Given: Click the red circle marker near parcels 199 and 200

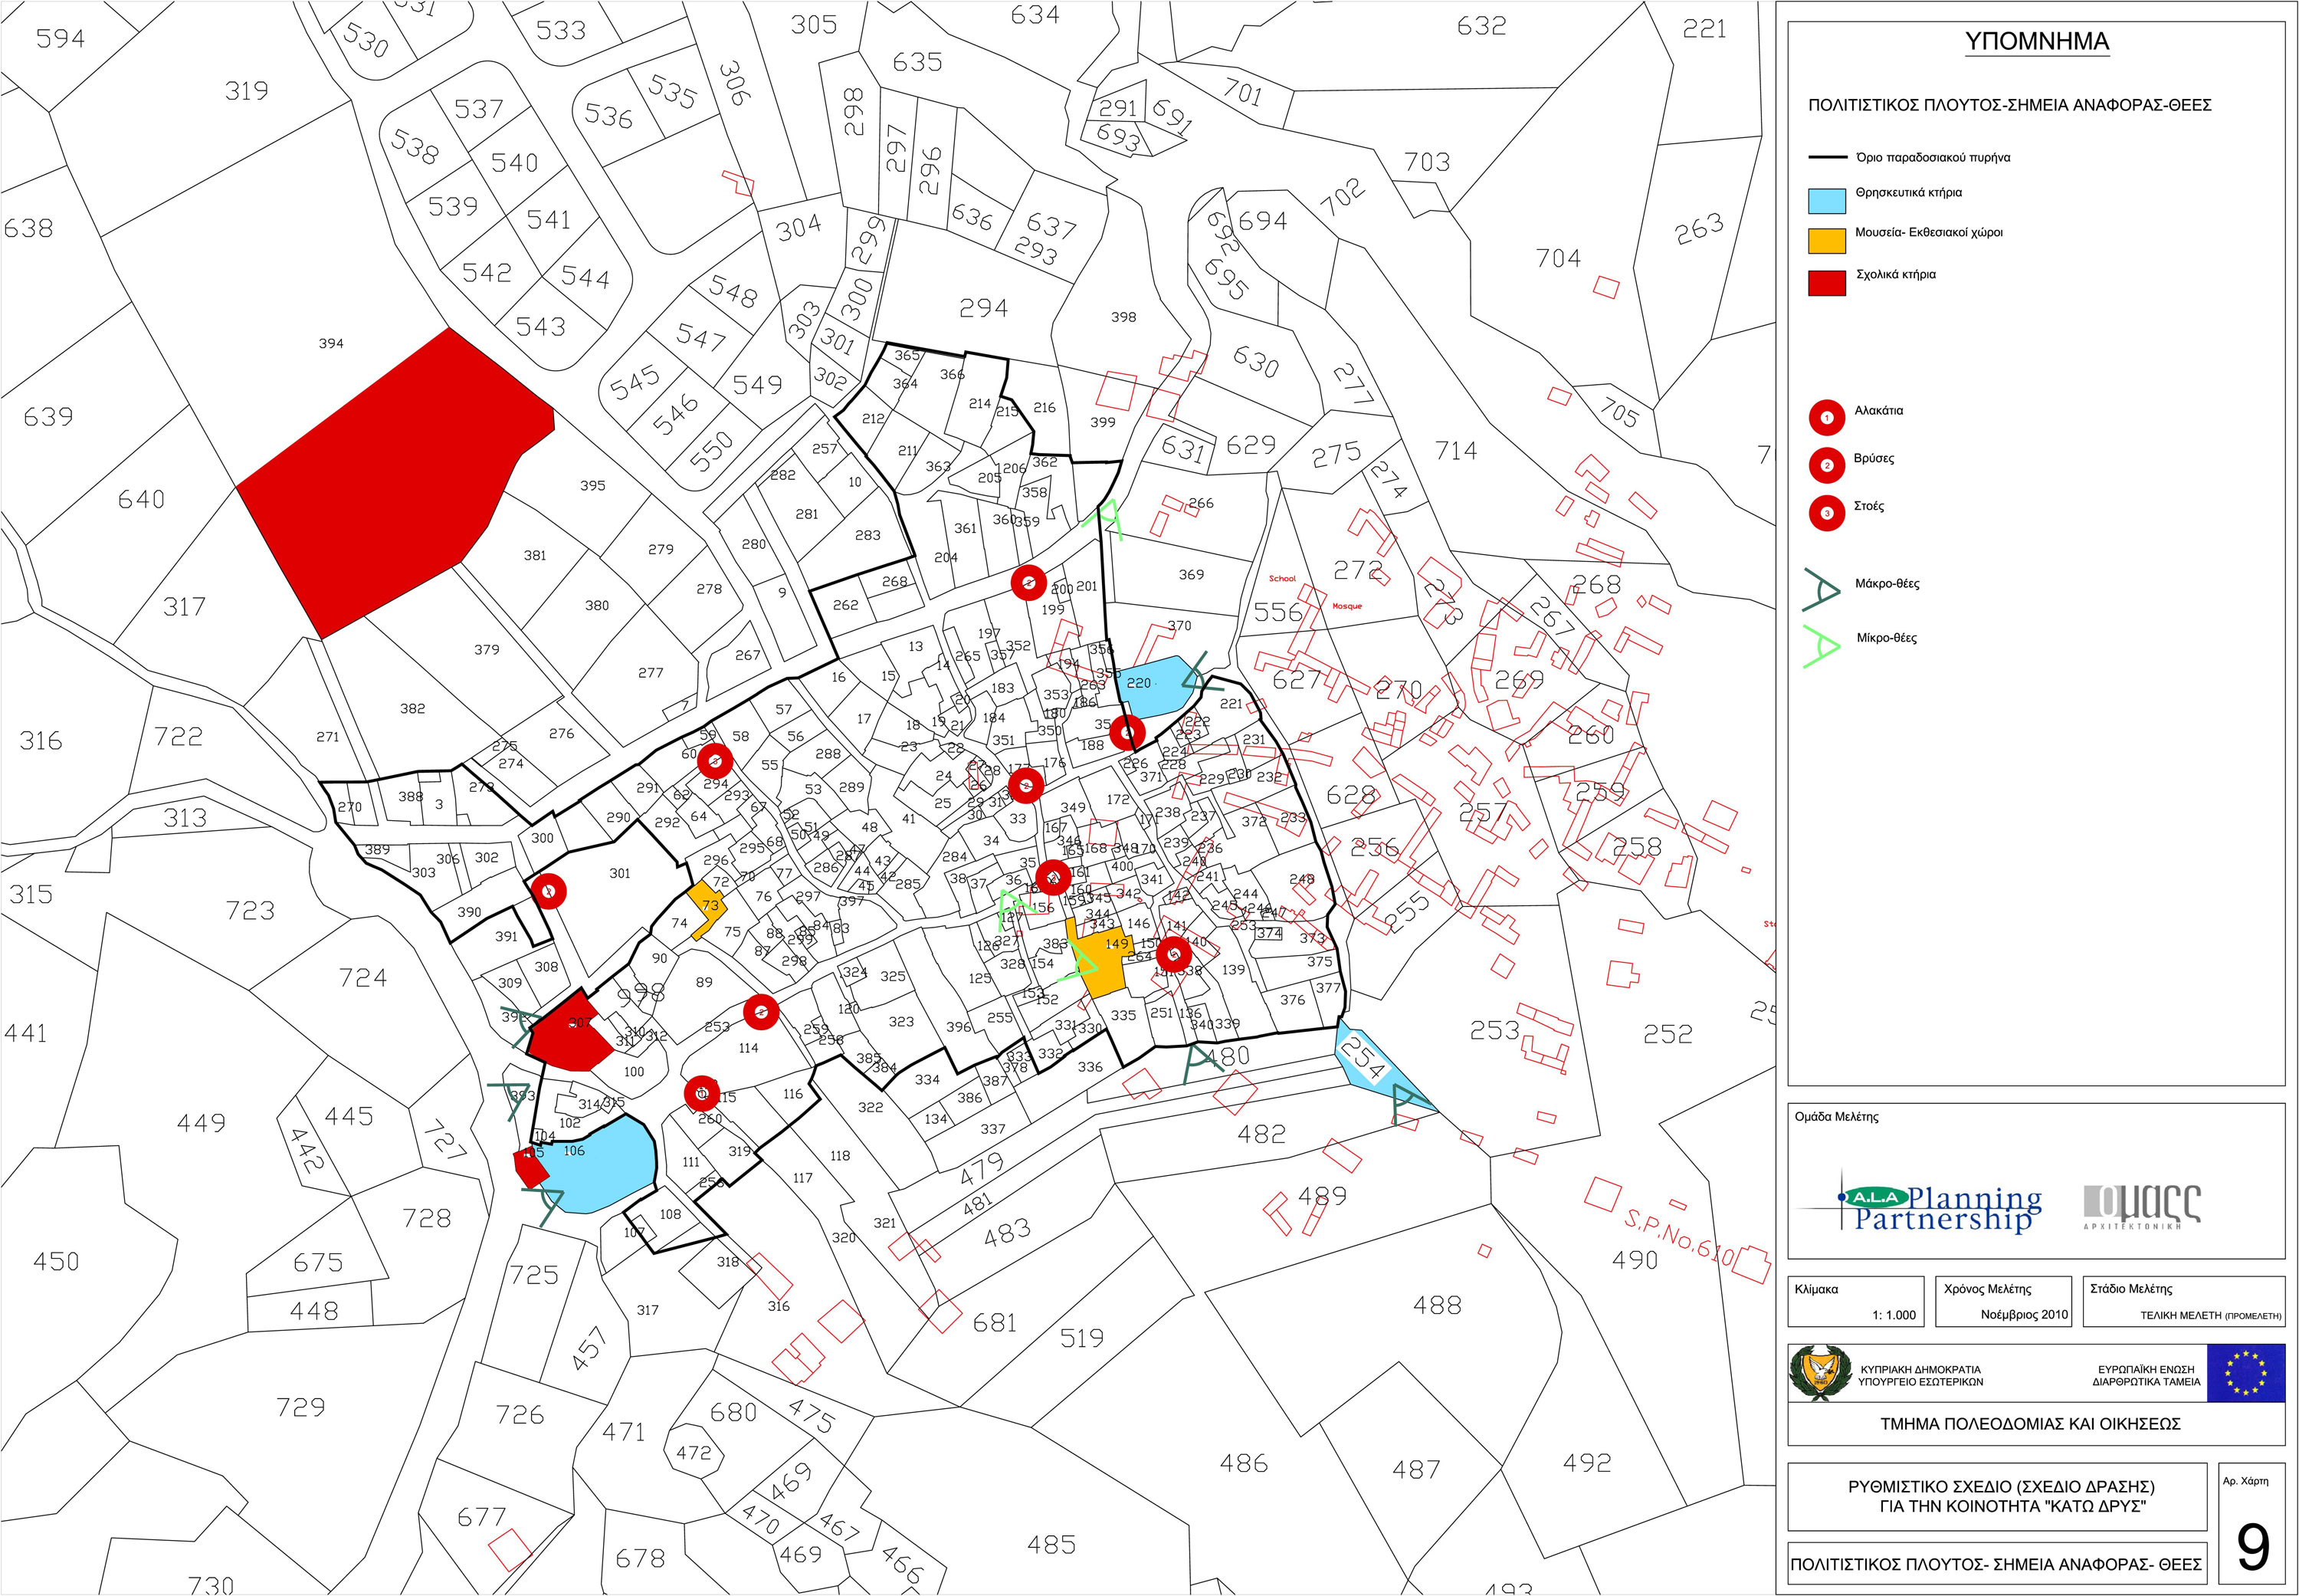Looking at the screenshot, I should tap(1028, 582).
